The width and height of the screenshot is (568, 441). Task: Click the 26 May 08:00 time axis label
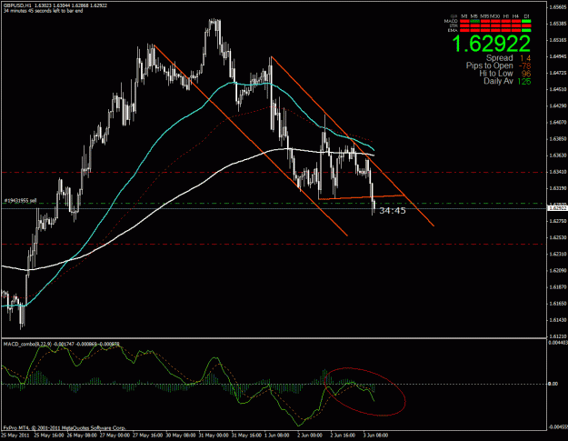82,435
